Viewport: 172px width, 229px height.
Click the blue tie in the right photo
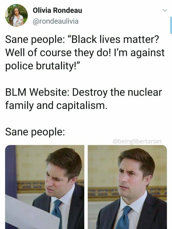click(x=124, y=218)
